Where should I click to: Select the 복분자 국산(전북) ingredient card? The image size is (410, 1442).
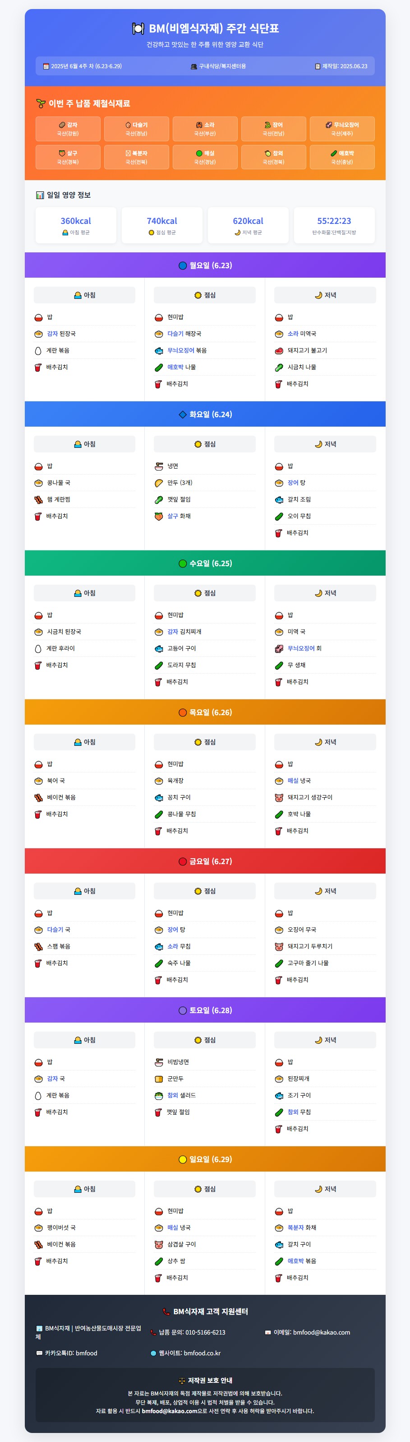tap(137, 157)
